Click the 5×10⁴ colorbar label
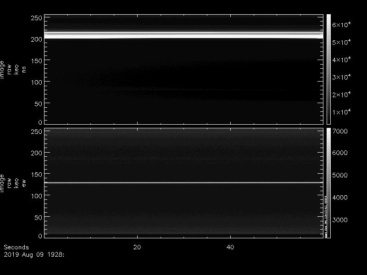The height and width of the screenshot is (275, 367). coord(341,42)
